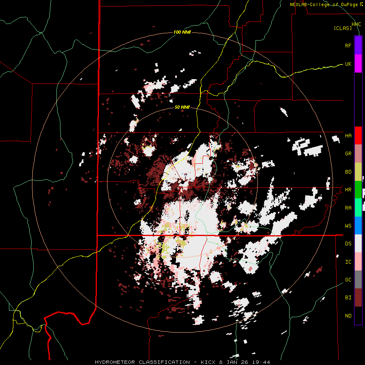The width and height of the screenshot is (365, 365).
Task: Click the RA light green legend swatch
Action: [x=358, y=208]
